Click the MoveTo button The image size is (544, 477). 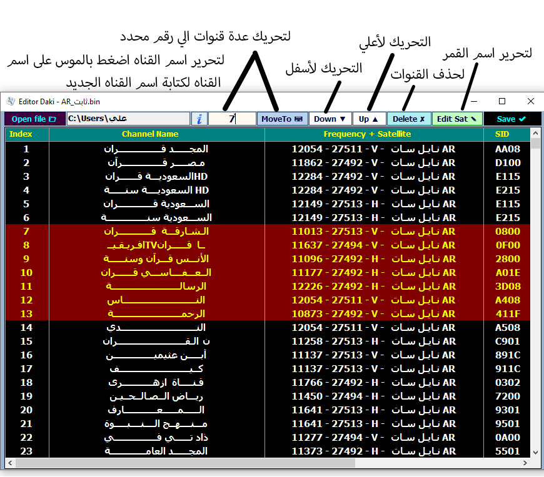[x=282, y=119]
